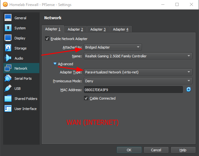Open the Adapter Type dropdown
This screenshot has height=156, width=199.
pos(138,72)
